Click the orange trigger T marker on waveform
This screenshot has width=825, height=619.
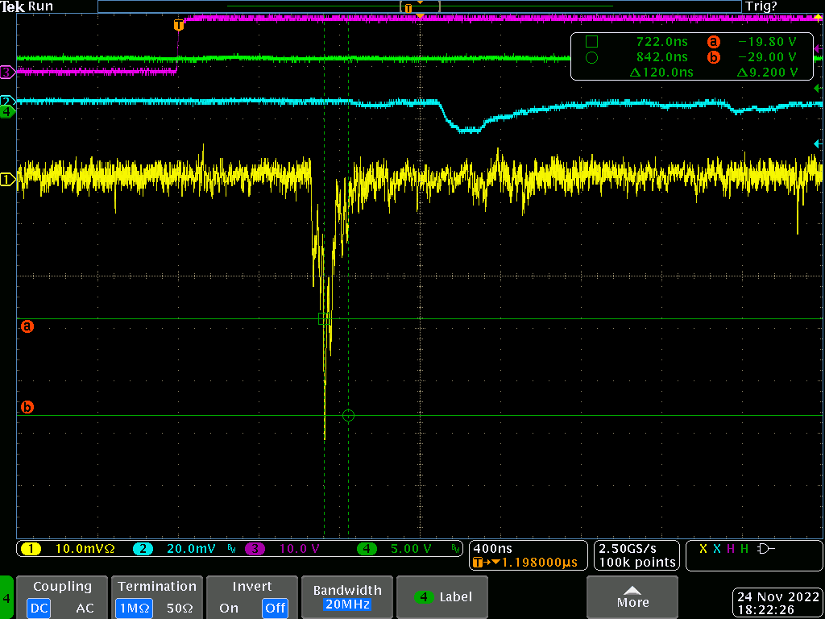[x=179, y=26]
